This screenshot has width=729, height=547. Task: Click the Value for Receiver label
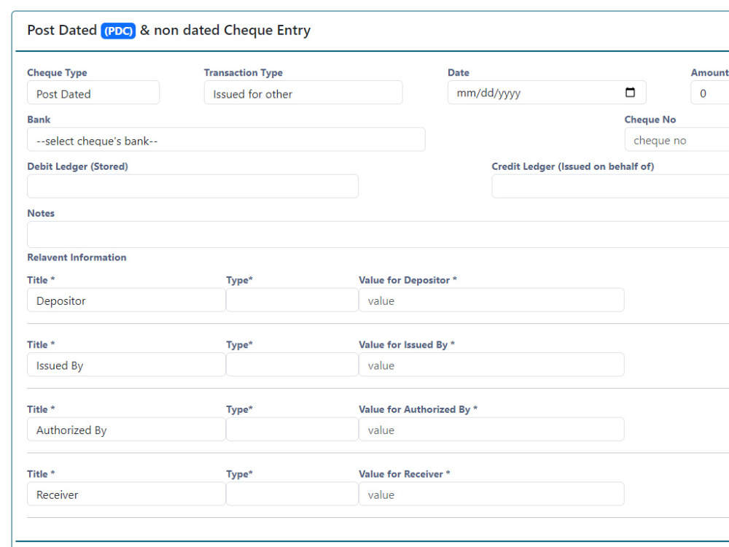coord(405,474)
